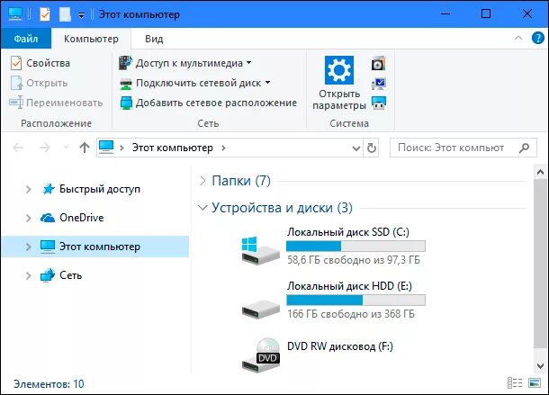
Task: Open the Локальный диск SSD (C:) drive
Action: point(333,246)
